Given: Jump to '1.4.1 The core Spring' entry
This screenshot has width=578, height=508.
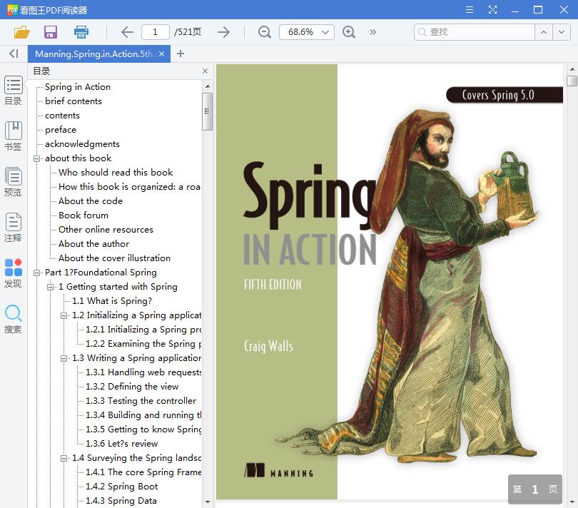Looking at the screenshot, I should [143, 472].
